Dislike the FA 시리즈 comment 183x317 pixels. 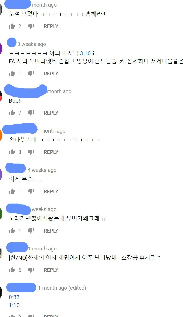click(x=31, y=74)
